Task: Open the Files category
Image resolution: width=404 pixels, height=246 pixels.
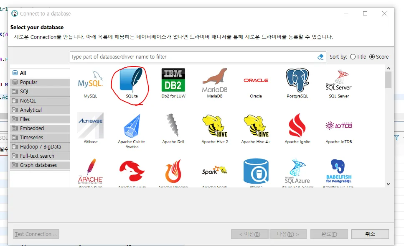Action: point(40,119)
